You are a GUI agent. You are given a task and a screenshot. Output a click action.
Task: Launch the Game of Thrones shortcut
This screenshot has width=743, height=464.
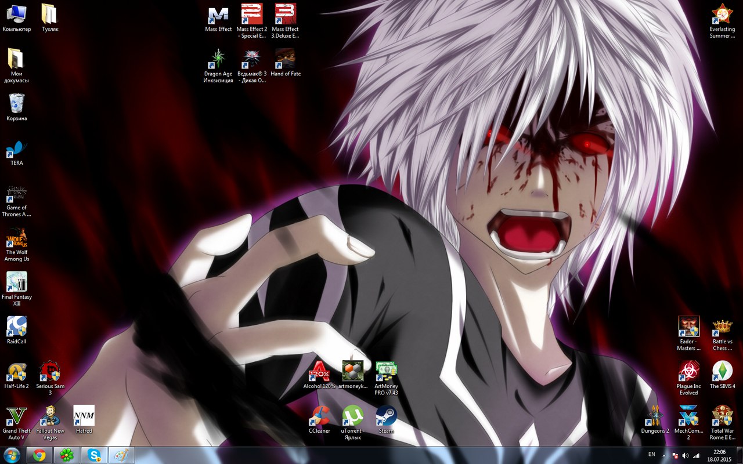coord(17,200)
